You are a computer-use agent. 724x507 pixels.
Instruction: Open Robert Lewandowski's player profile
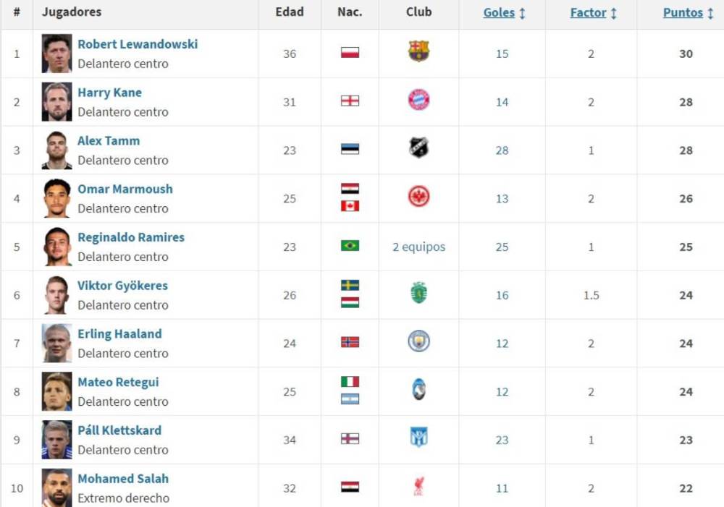point(138,43)
